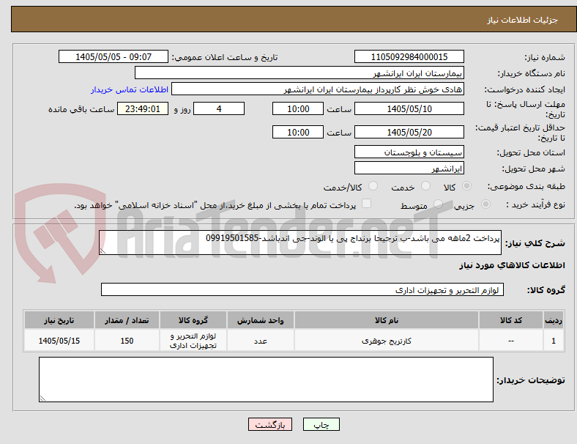The width and height of the screenshot is (577, 444).
Task: Click the کارتریج جوهری item cell
Action: pyautogui.click(x=387, y=341)
